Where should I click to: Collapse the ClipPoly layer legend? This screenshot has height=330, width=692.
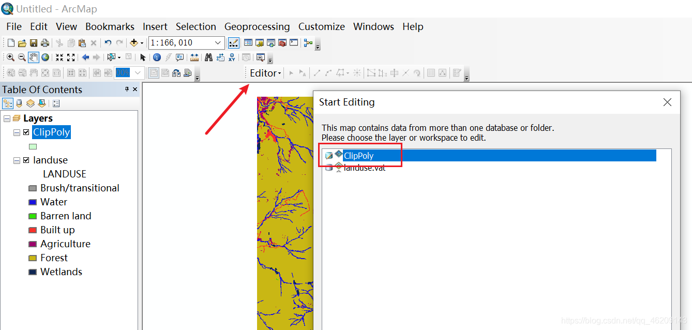(17, 132)
